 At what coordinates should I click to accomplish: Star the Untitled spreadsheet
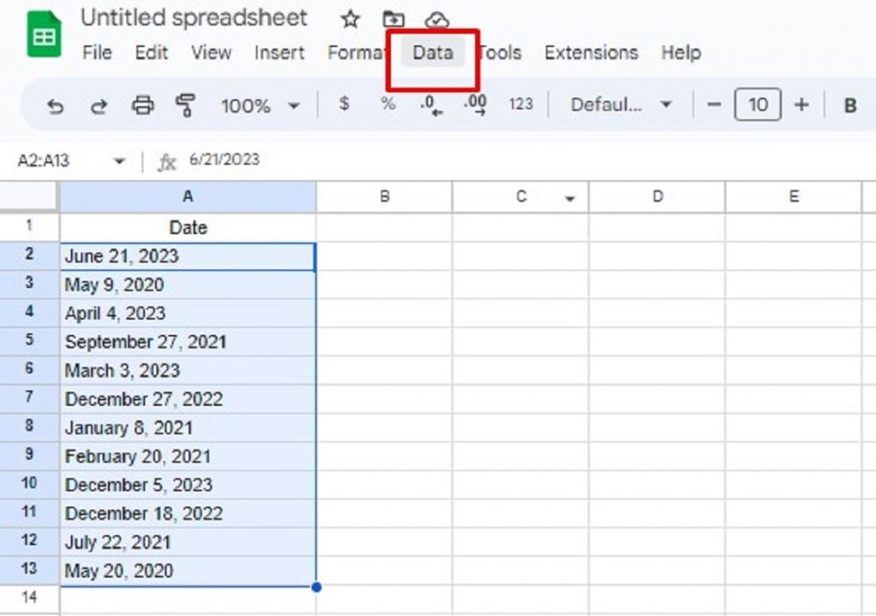coord(350,20)
